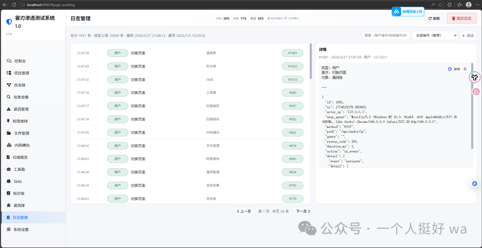The image size is (482, 248).
Task: Expand the 高级 advanced filters
Action: pyautogui.click(x=468, y=35)
